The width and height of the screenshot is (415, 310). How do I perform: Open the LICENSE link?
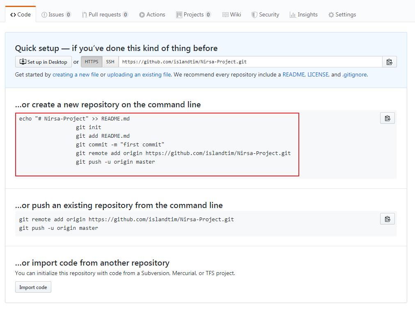point(318,74)
